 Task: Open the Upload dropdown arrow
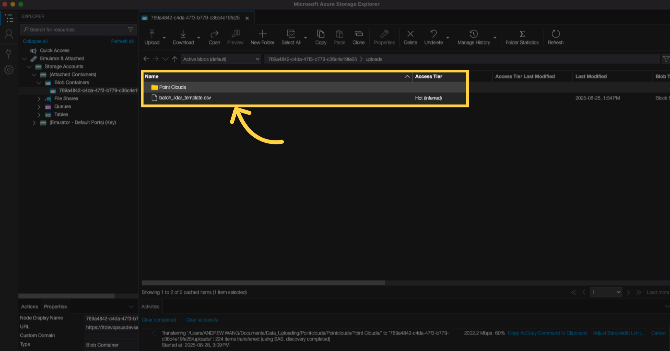(164, 38)
